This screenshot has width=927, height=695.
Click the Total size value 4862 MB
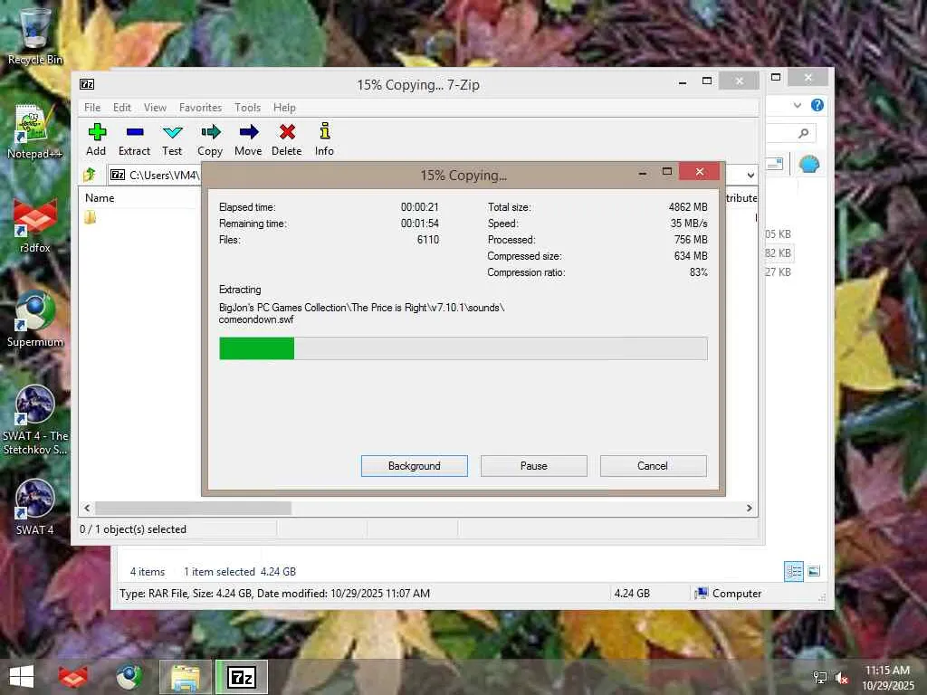[x=688, y=207]
